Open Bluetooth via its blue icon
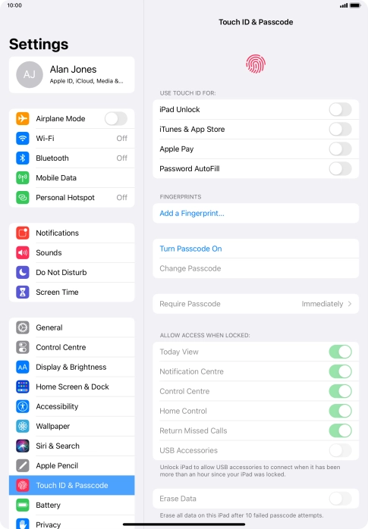The width and height of the screenshot is (368, 529). 23,158
